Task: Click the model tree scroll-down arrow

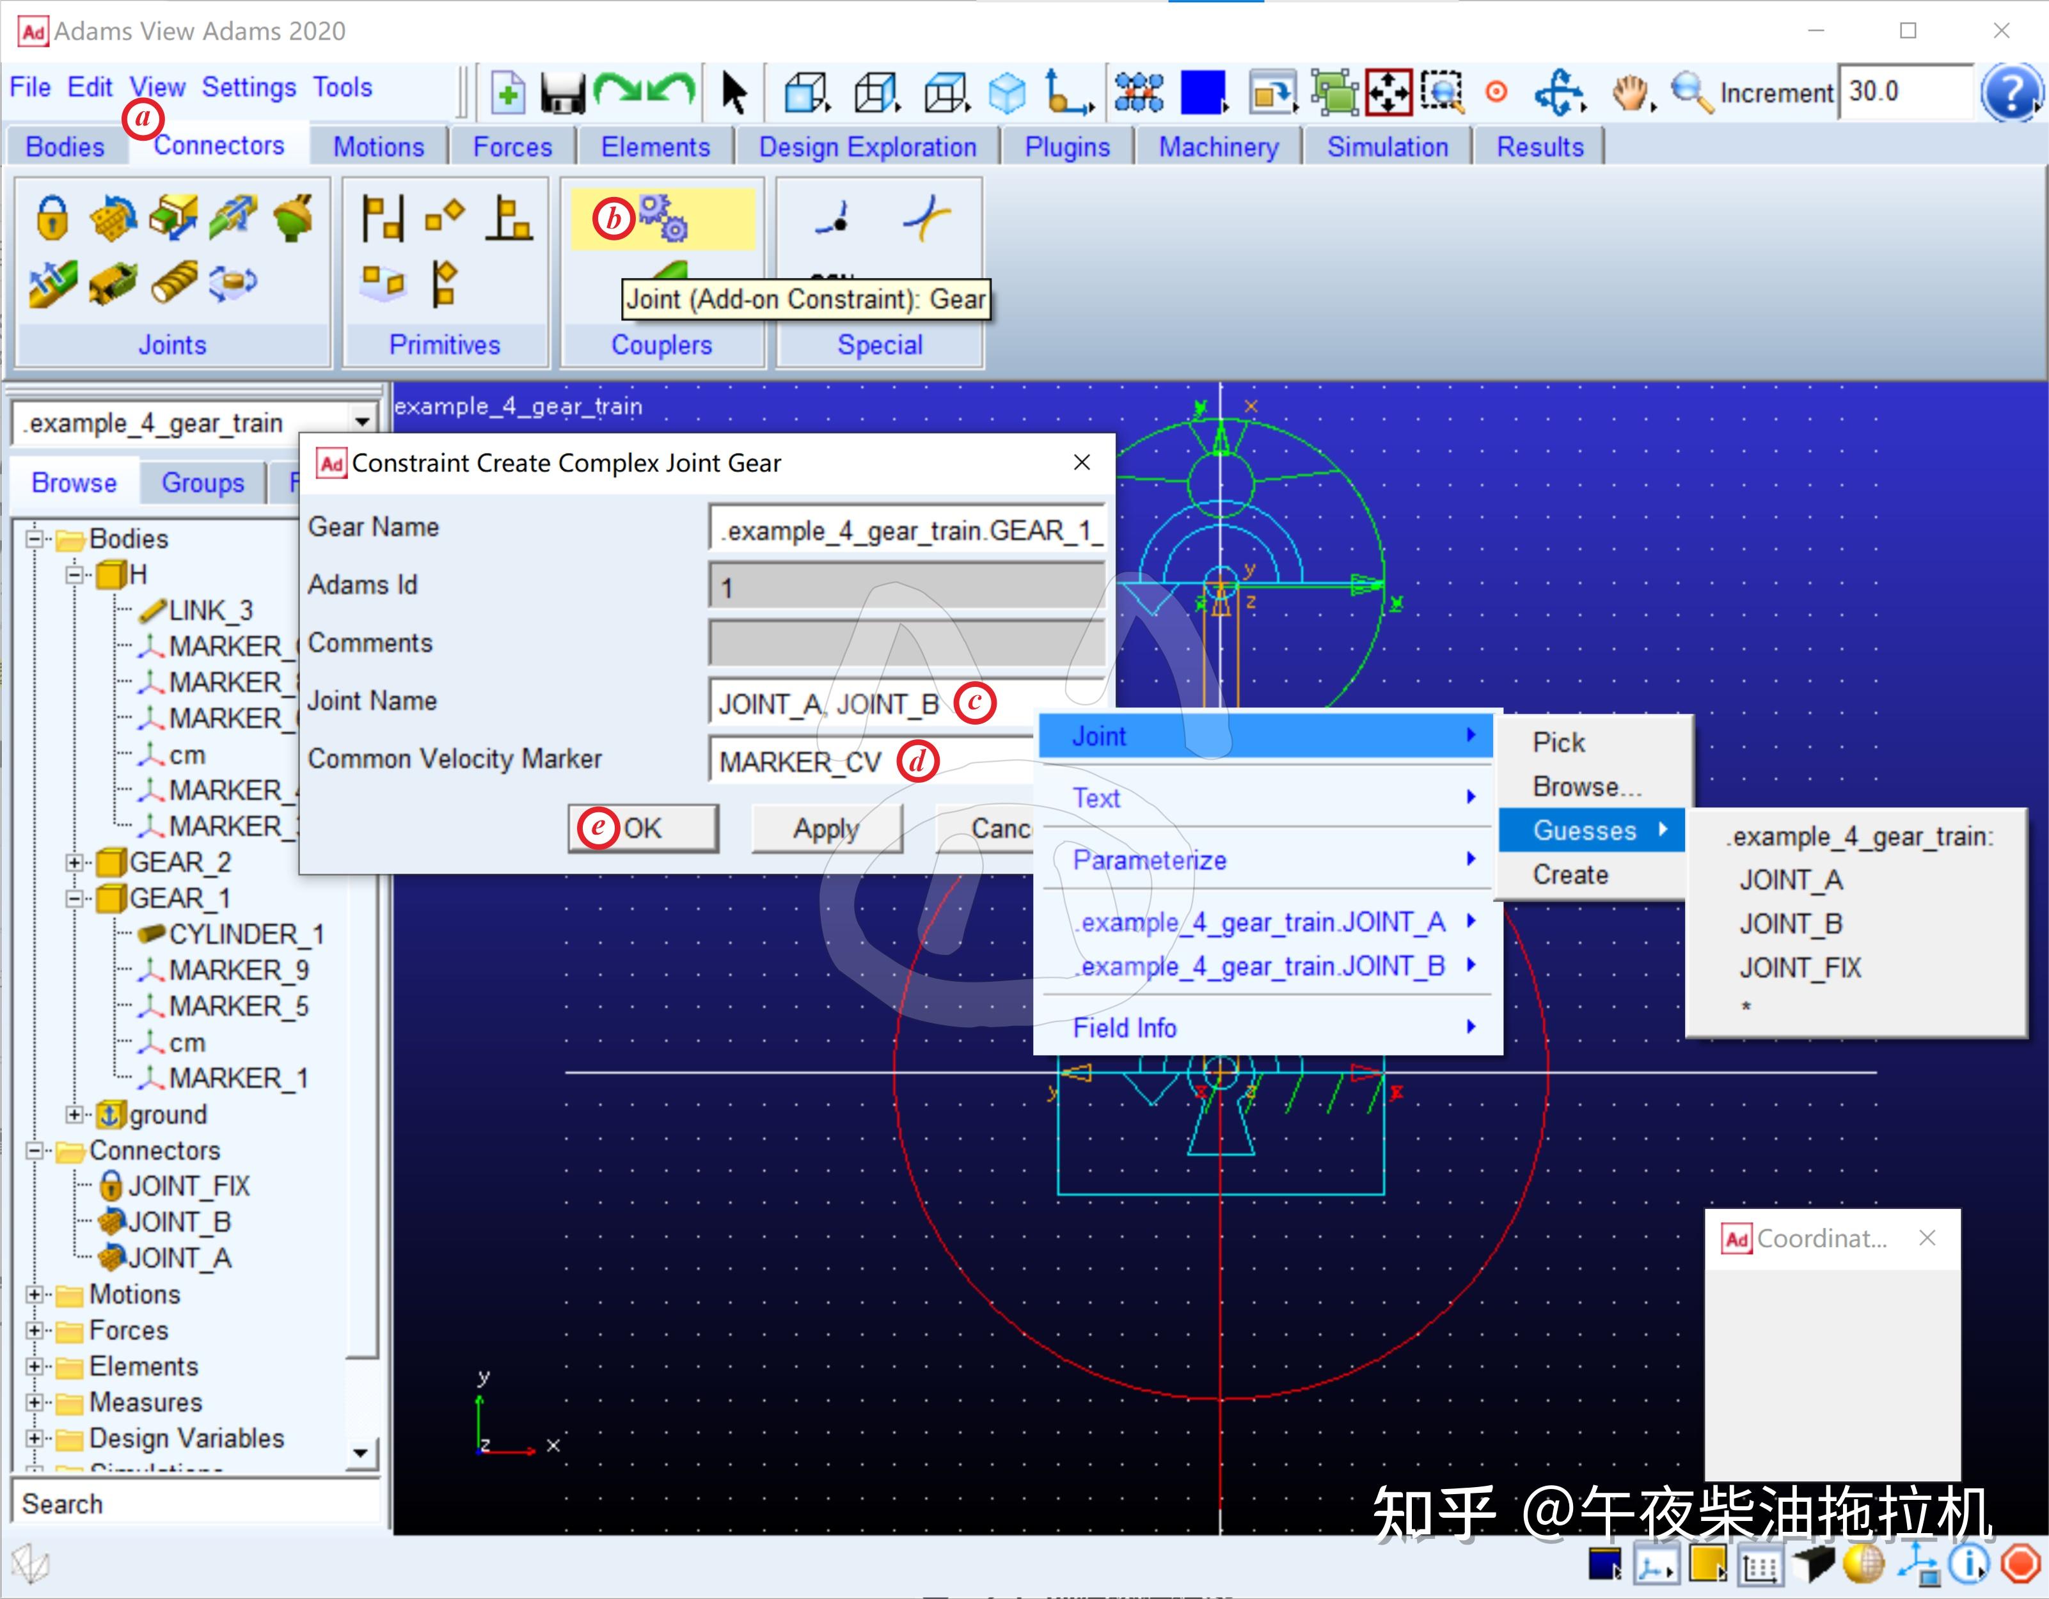Action: click(360, 1453)
